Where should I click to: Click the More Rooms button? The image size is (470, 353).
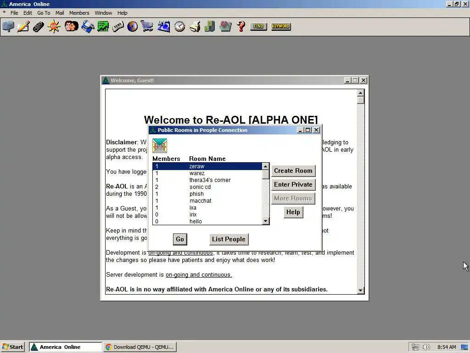(293, 198)
